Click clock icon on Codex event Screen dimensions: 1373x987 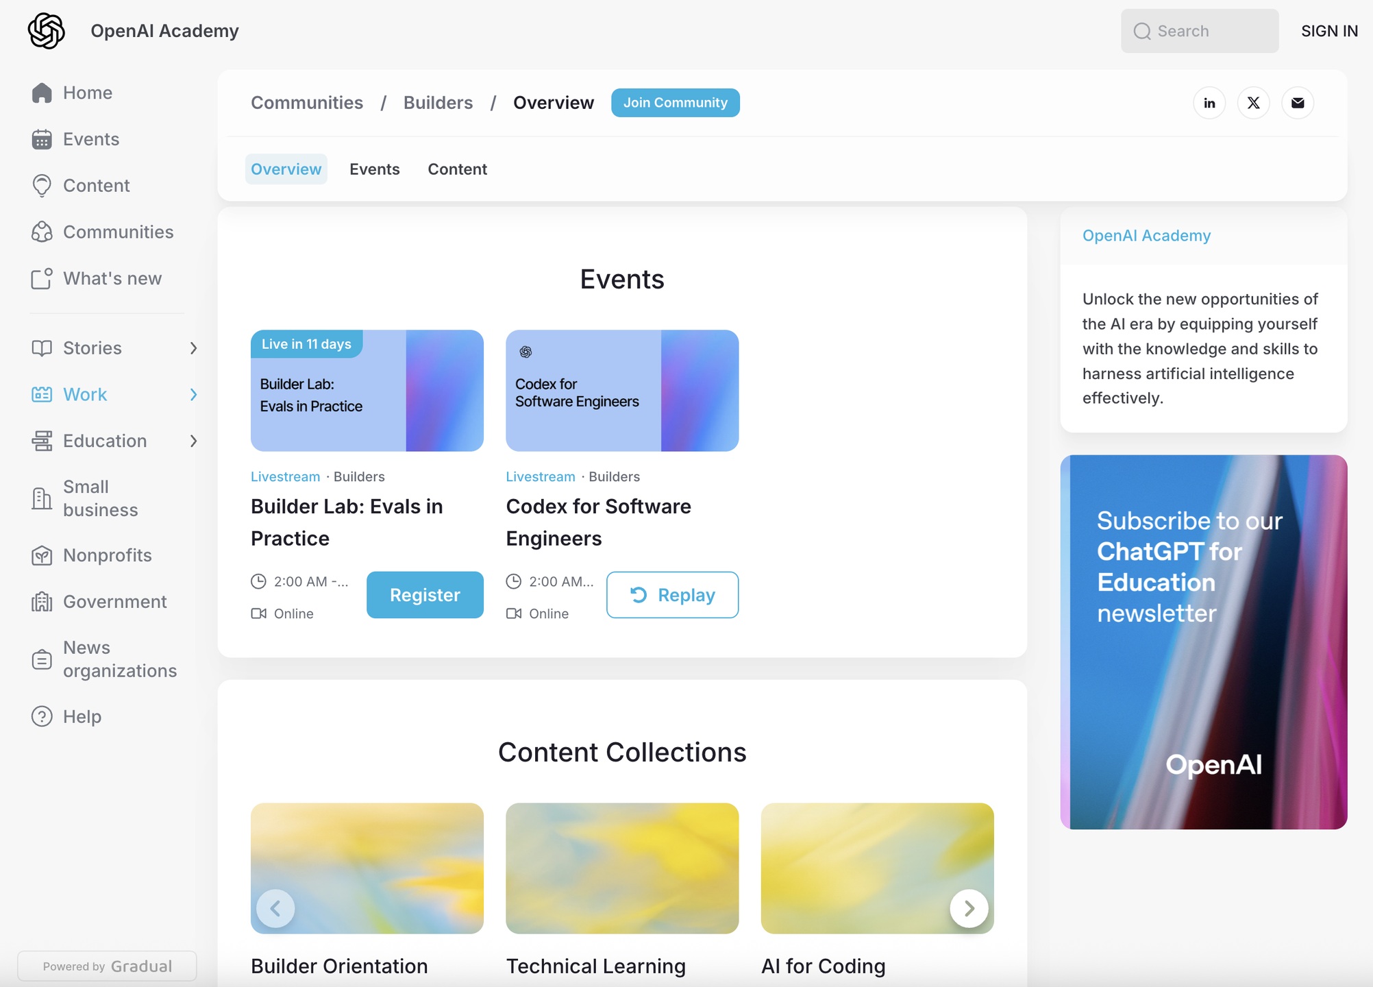point(514,581)
